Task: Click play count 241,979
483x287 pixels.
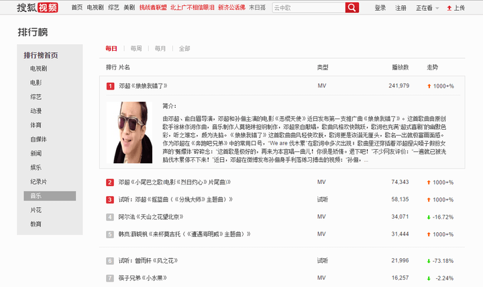Action: 399,86
